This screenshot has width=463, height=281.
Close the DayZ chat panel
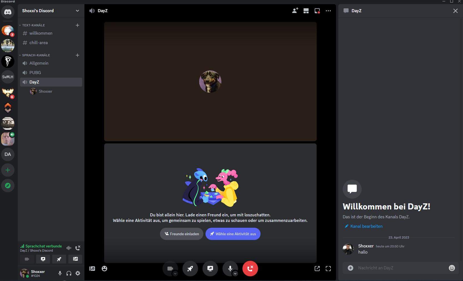point(456,11)
